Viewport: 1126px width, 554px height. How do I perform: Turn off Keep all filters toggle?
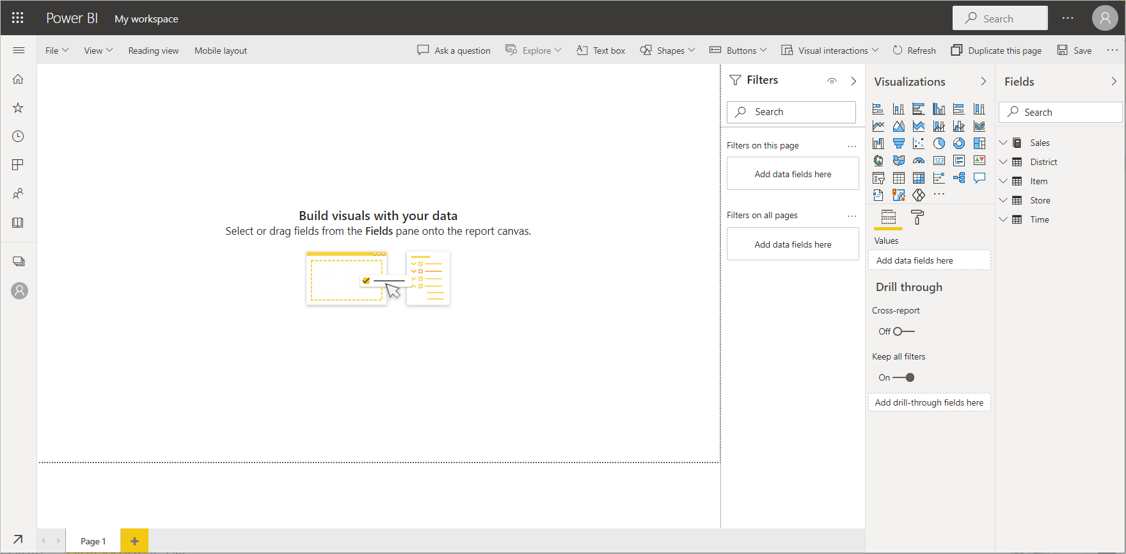[904, 377]
